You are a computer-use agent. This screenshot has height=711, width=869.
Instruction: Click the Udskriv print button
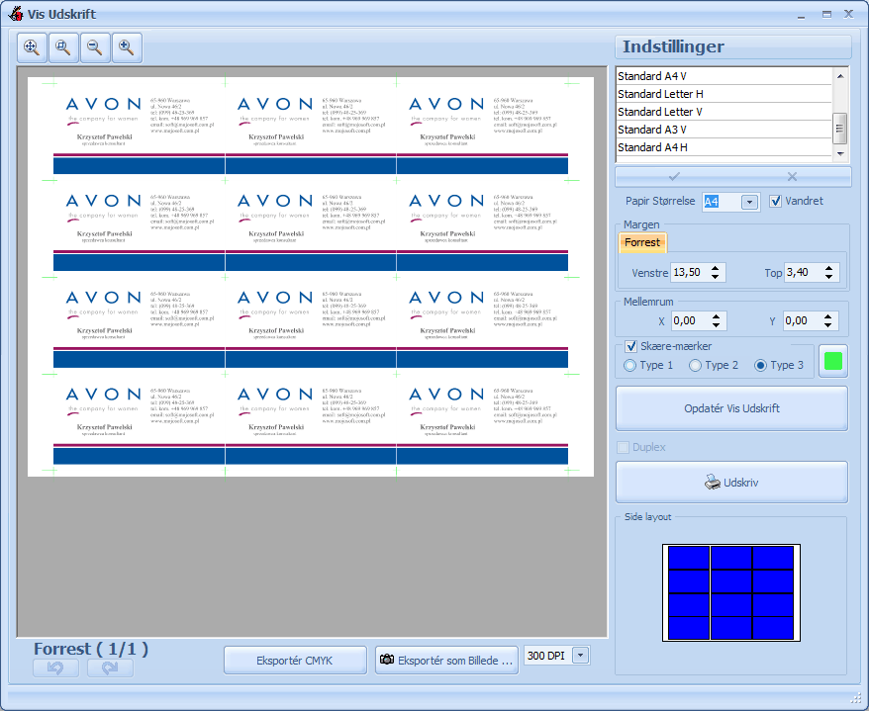(x=731, y=483)
